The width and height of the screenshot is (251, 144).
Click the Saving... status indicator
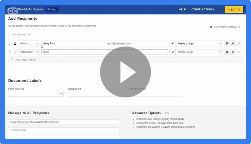pyautogui.click(x=52, y=9)
